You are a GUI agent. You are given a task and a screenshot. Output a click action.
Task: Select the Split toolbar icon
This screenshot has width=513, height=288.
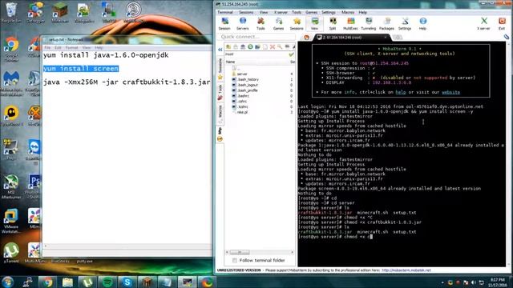click(x=333, y=23)
